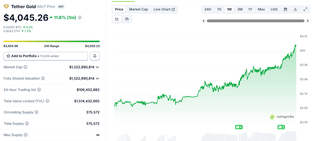The height and width of the screenshot is (141, 313).
Task: Expand chart to fullscreen
Action: point(305,9)
